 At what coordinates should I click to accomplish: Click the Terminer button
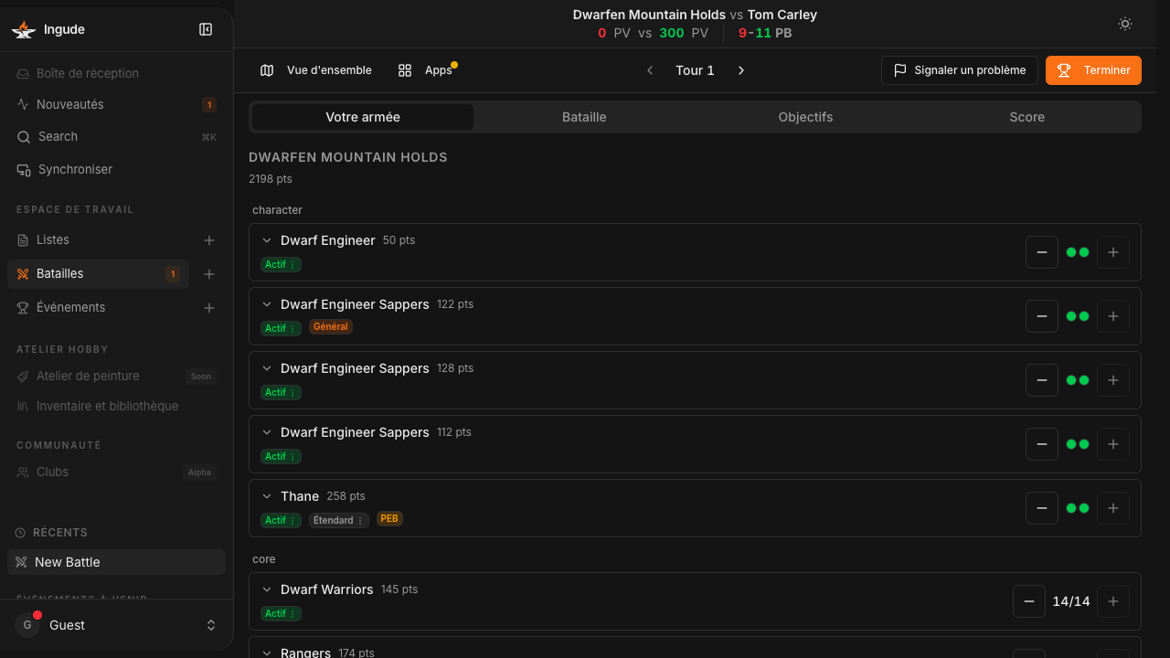1093,70
